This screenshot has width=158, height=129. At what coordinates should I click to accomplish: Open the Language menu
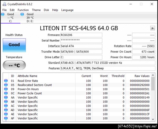point(67,10)
